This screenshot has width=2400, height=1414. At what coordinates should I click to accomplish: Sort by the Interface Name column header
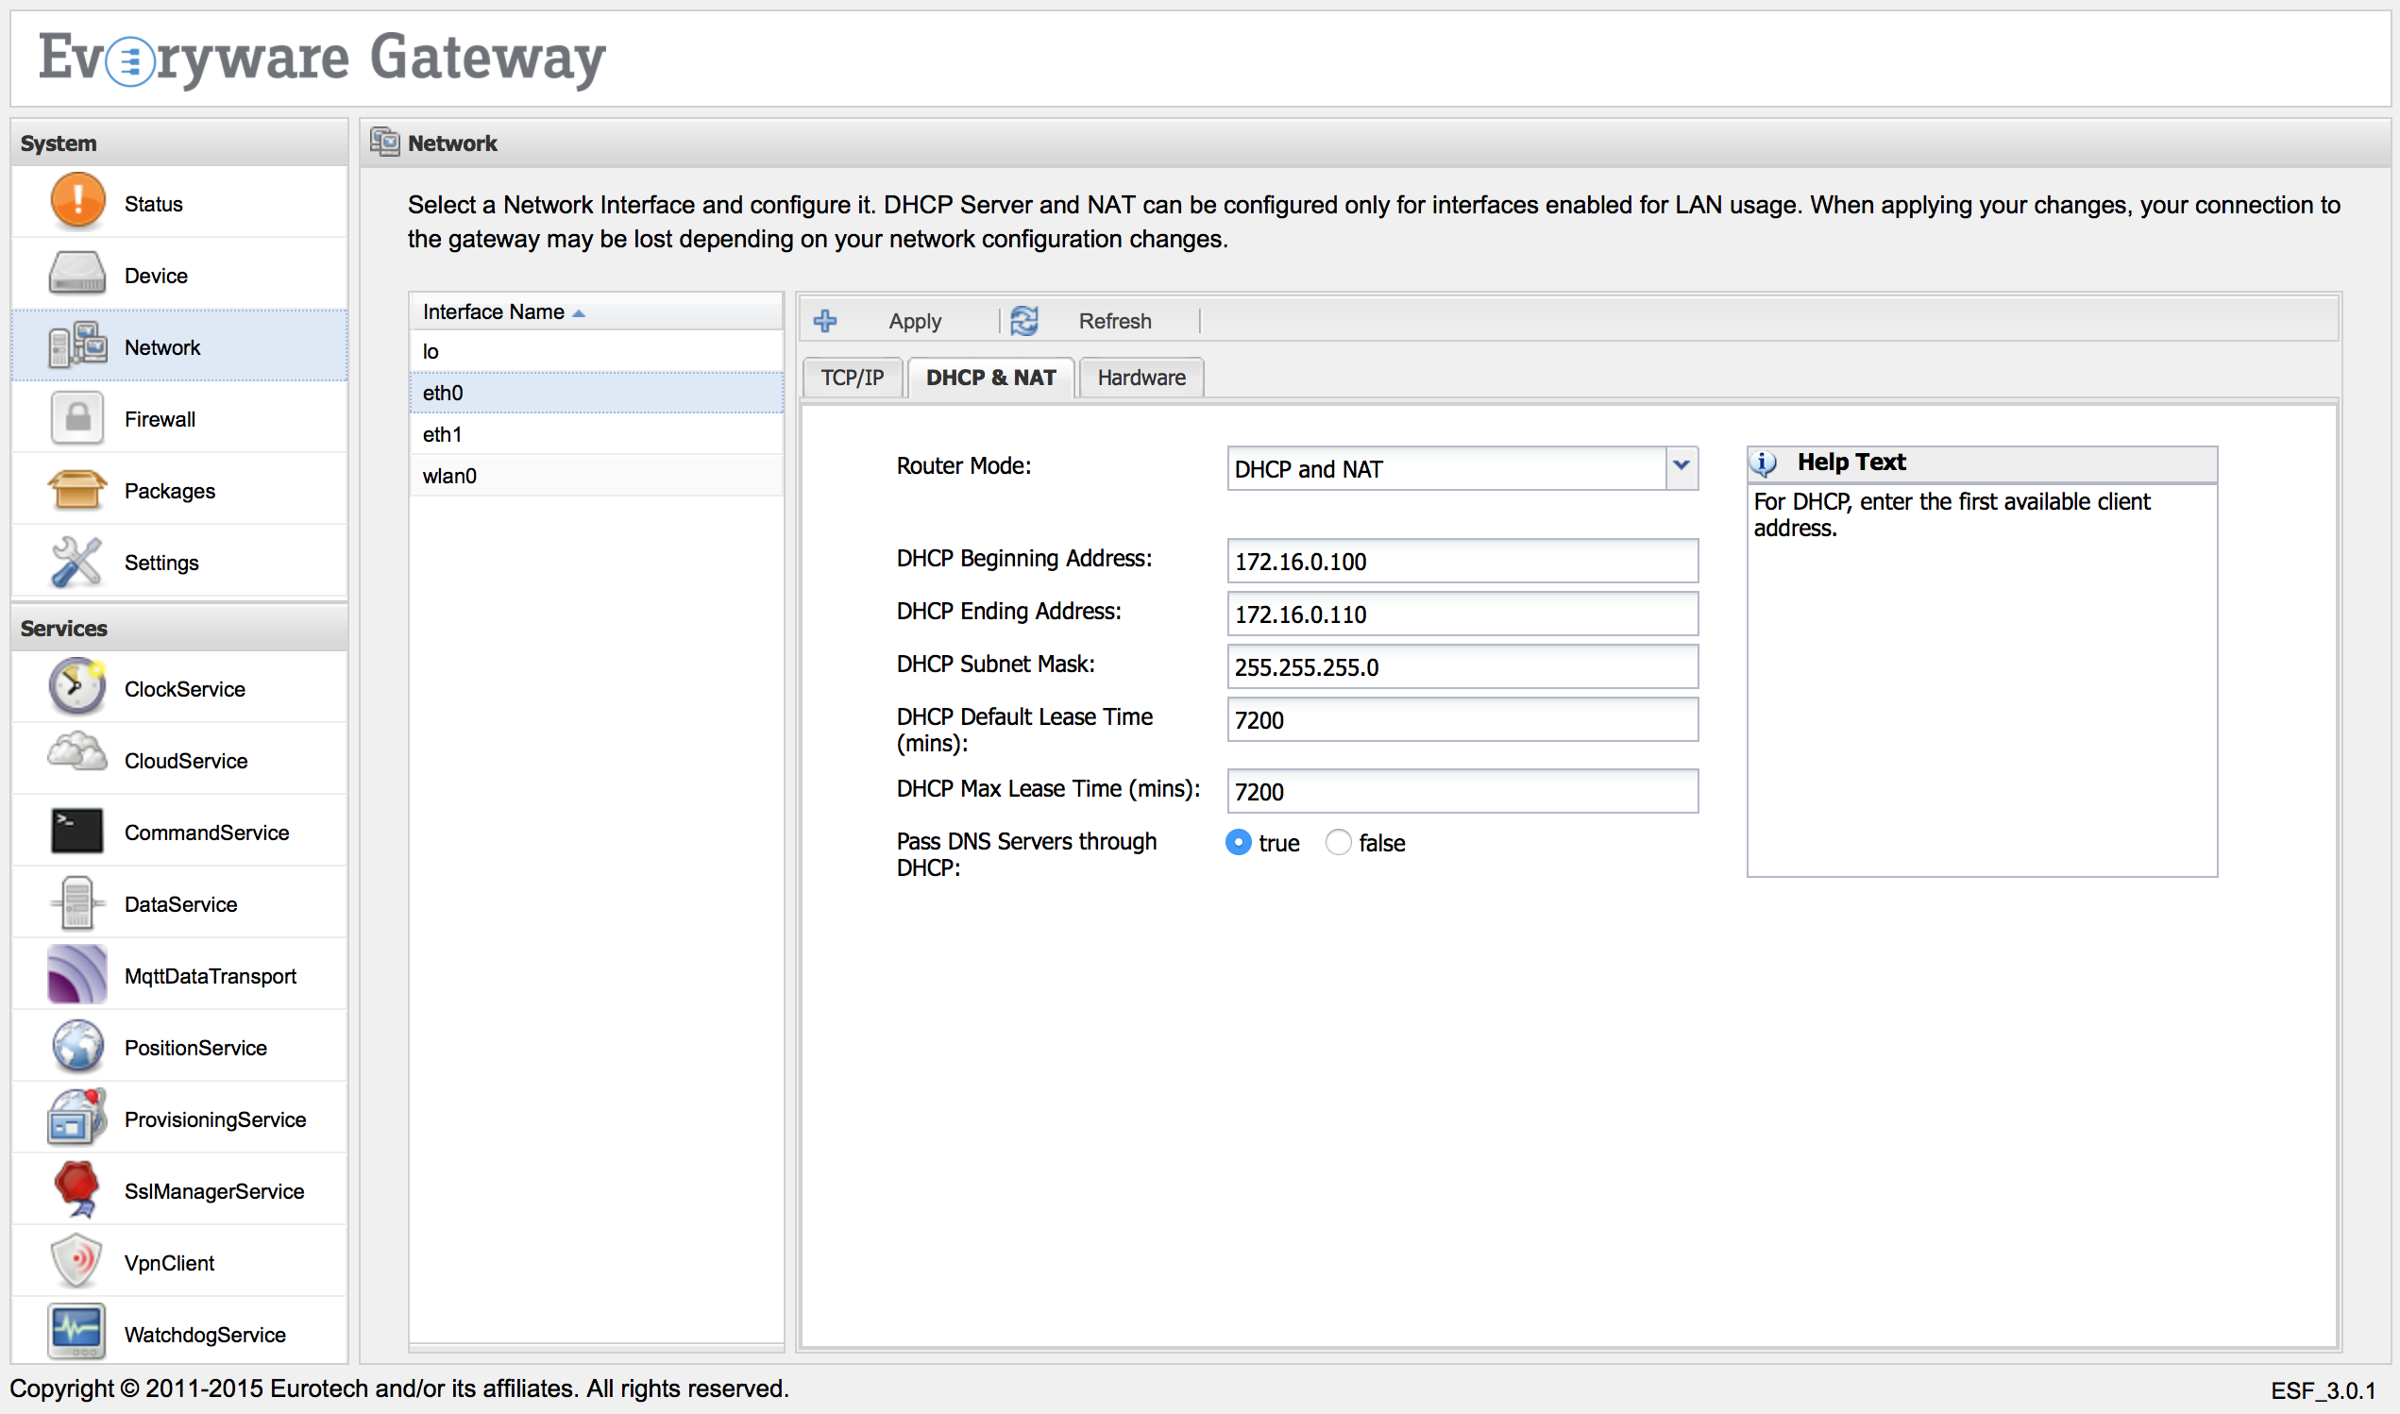click(x=597, y=311)
